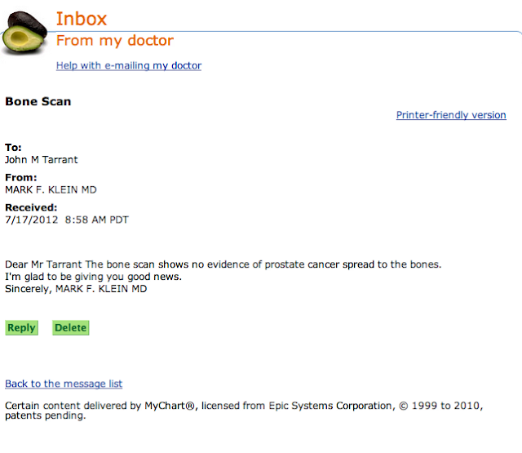The height and width of the screenshot is (453, 522).
Task: Click the Inbox heading
Action: (x=81, y=18)
